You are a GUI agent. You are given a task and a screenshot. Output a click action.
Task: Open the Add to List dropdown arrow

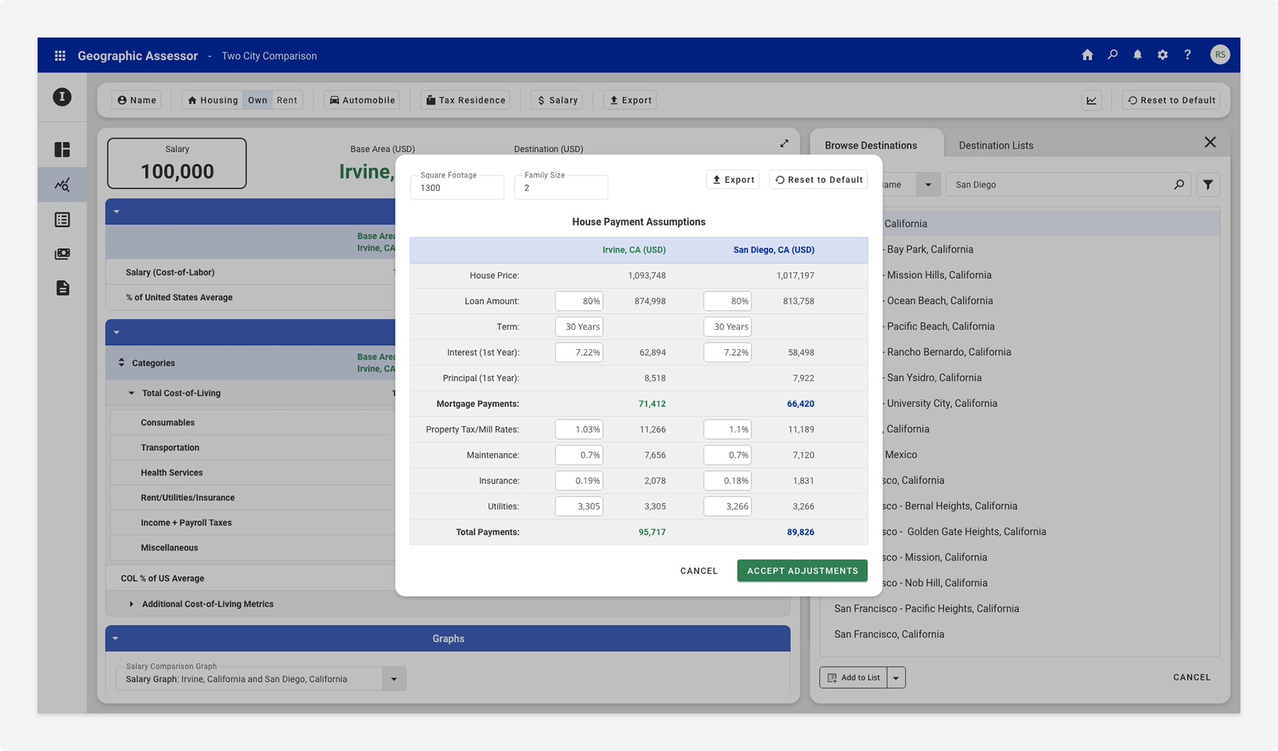tap(896, 678)
